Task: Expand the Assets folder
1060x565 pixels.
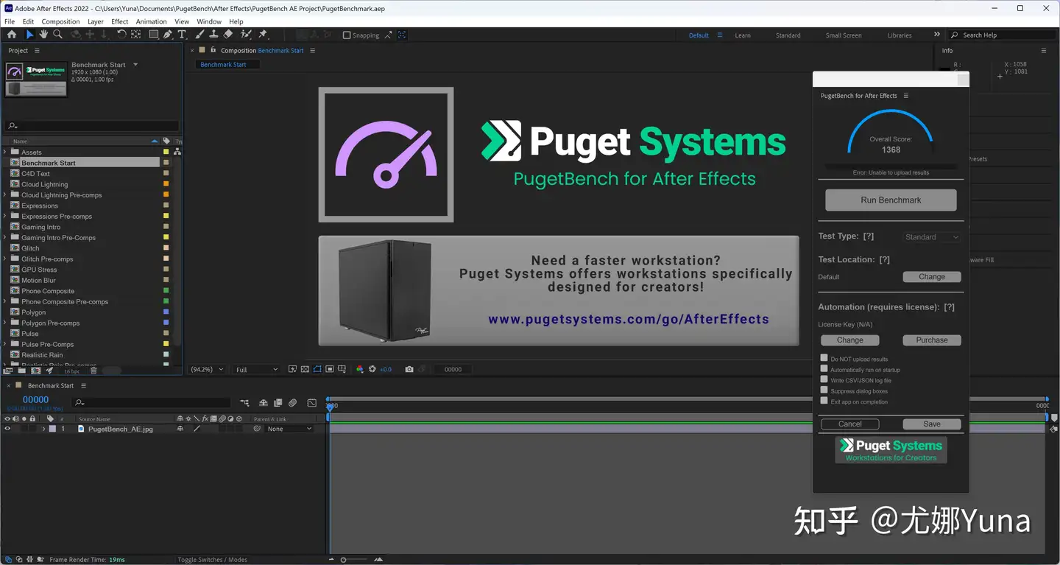Action: click(x=5, y=152)
